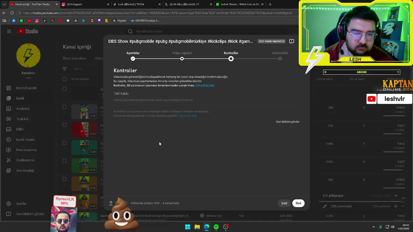Switch to the leshvlr Stream Kick tab
Image resolution: width=413 pixels, height=232 pixels.
pos(240,4)
